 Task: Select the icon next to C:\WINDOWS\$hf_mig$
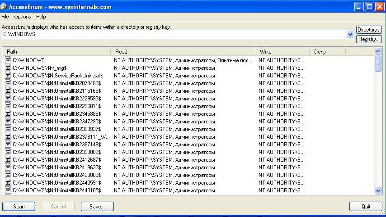(8, 68)
